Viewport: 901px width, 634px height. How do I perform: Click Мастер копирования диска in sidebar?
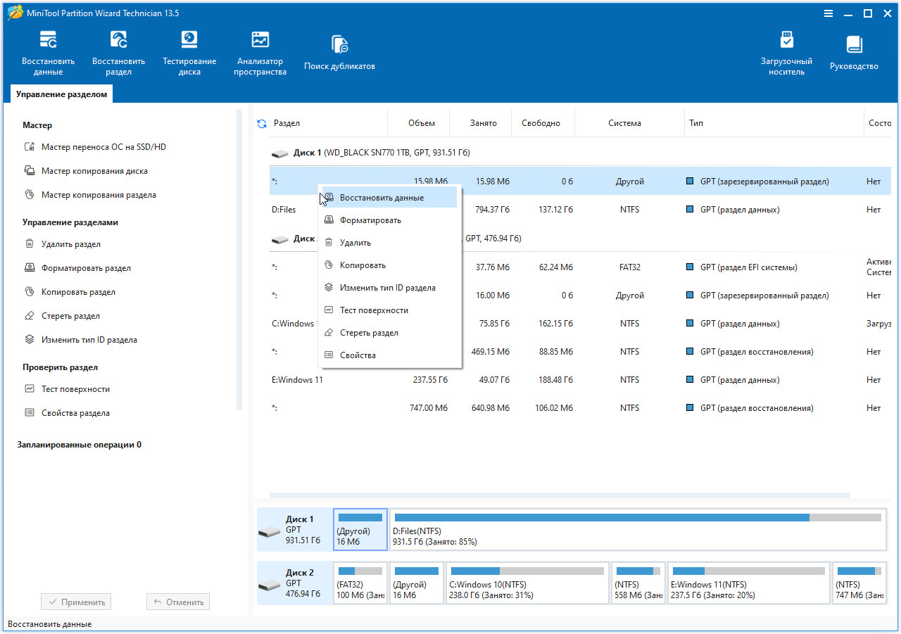click(94, 171)
